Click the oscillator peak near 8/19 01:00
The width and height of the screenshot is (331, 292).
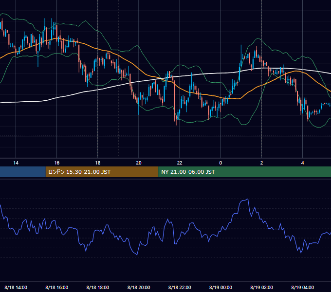tap(248, 199)
